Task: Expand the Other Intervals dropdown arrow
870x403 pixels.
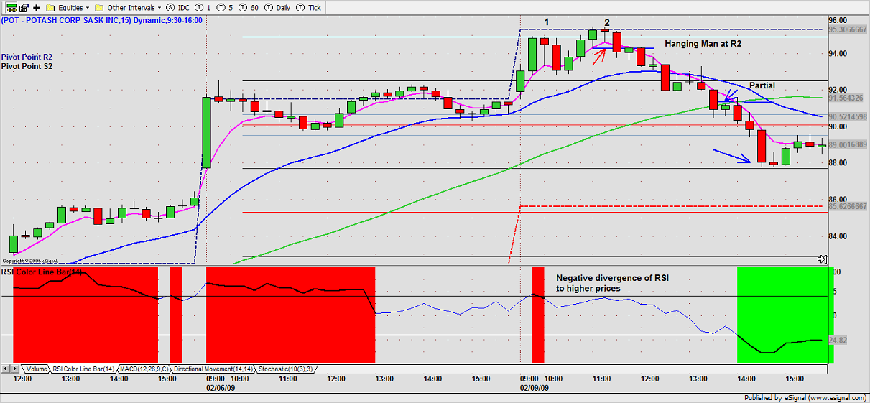Action: (159, 7)
